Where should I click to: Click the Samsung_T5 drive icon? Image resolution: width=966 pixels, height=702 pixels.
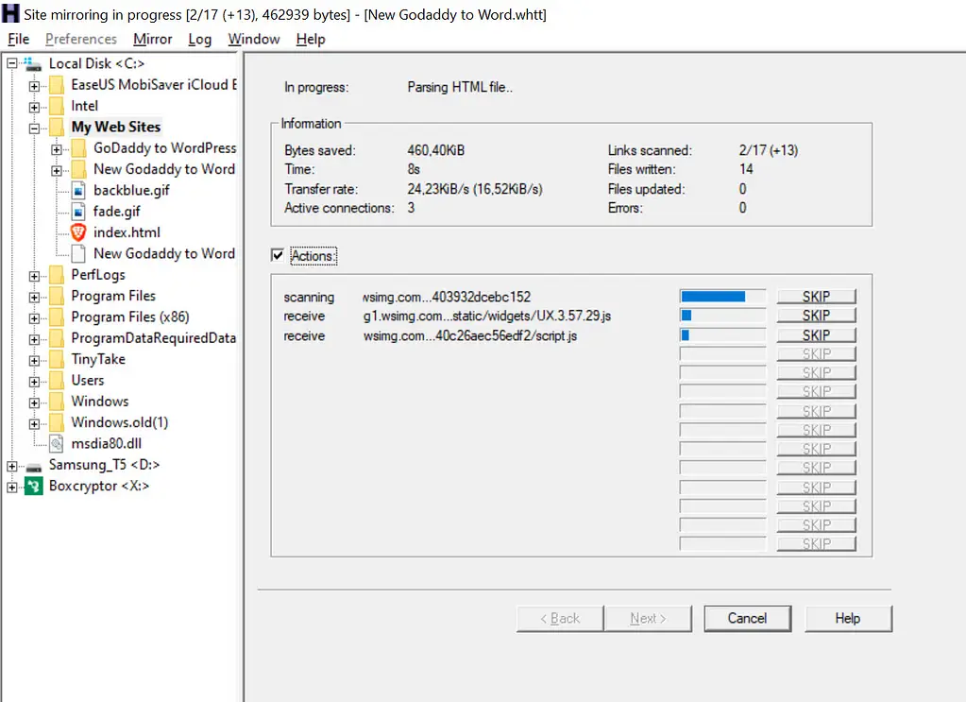(x=34, y=465)
